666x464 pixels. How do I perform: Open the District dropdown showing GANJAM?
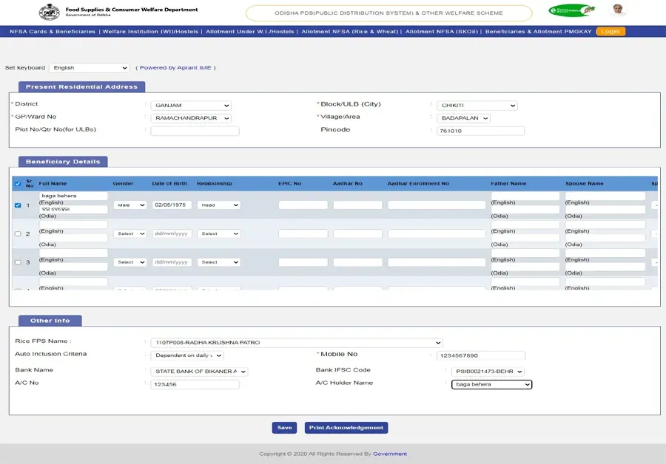(191, 105)
